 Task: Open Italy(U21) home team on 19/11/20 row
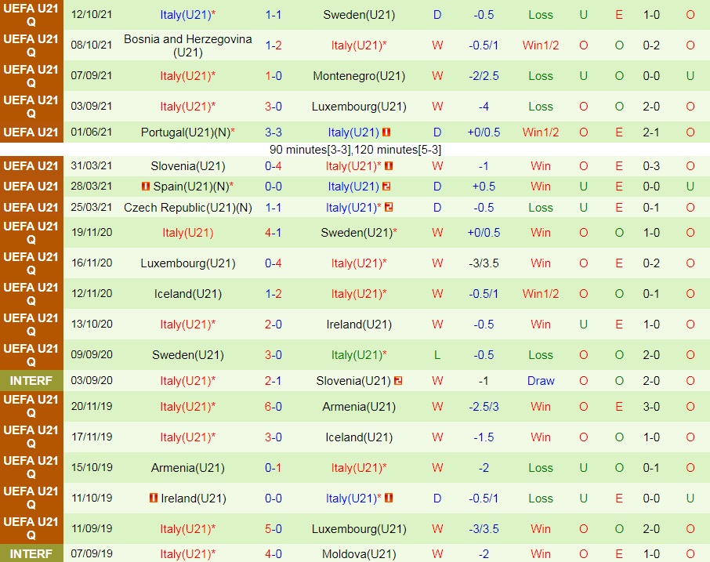[x=188, y=233]
